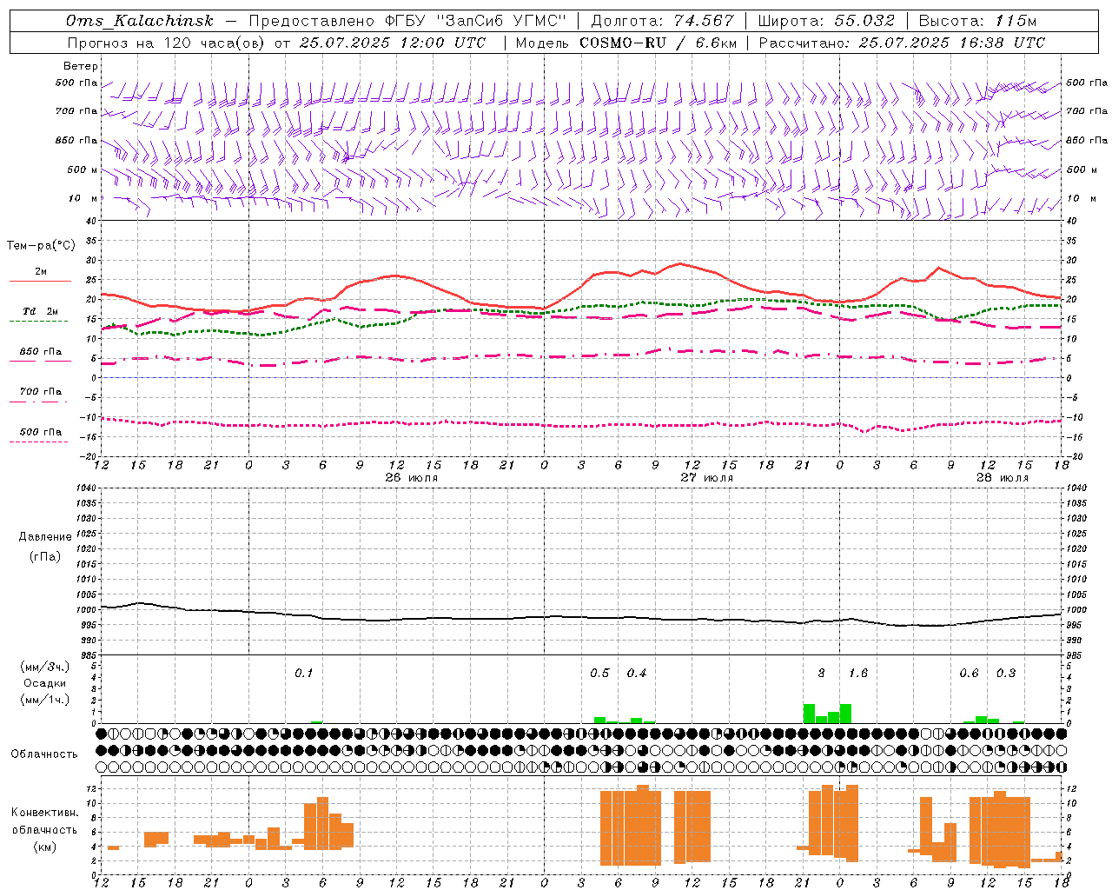Click the dotted line sample under 500 гПа legend
The height and width of the screenshot is (890, 1112).
[38, 442]
